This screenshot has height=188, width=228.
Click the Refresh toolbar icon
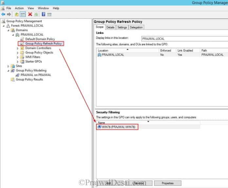click(x=36, y=14)
